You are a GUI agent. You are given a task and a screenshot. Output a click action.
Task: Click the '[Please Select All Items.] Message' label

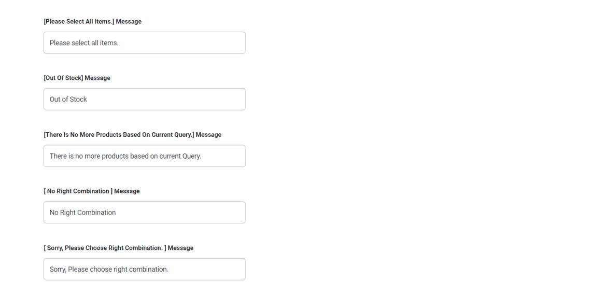pos(92,22)
